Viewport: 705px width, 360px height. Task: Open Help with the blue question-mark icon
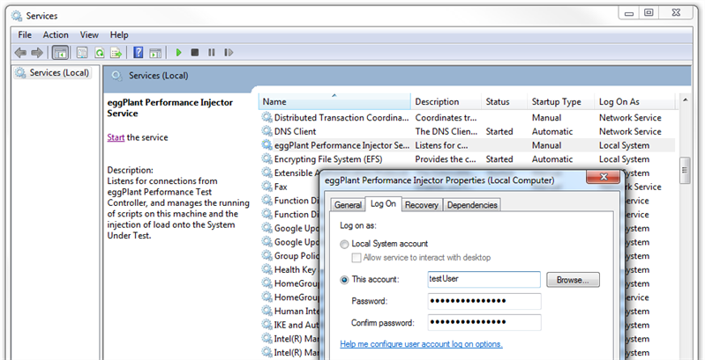tap(139, 53)
